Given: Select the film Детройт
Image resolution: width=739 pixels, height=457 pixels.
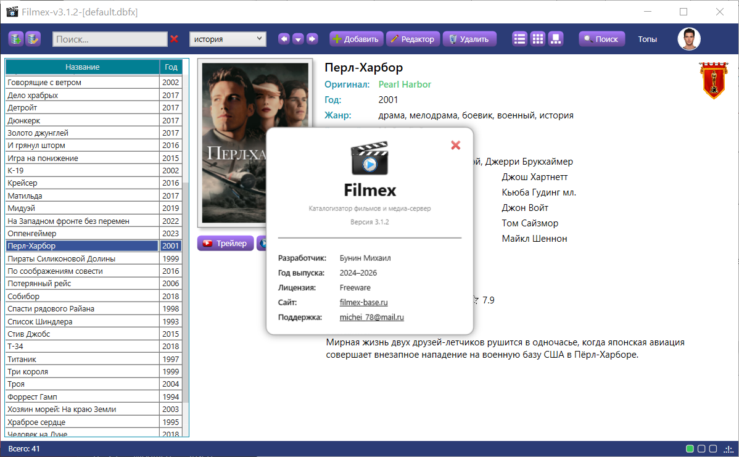Looking at the screenshot, I should pyautogui.click(x=94, y=107).
